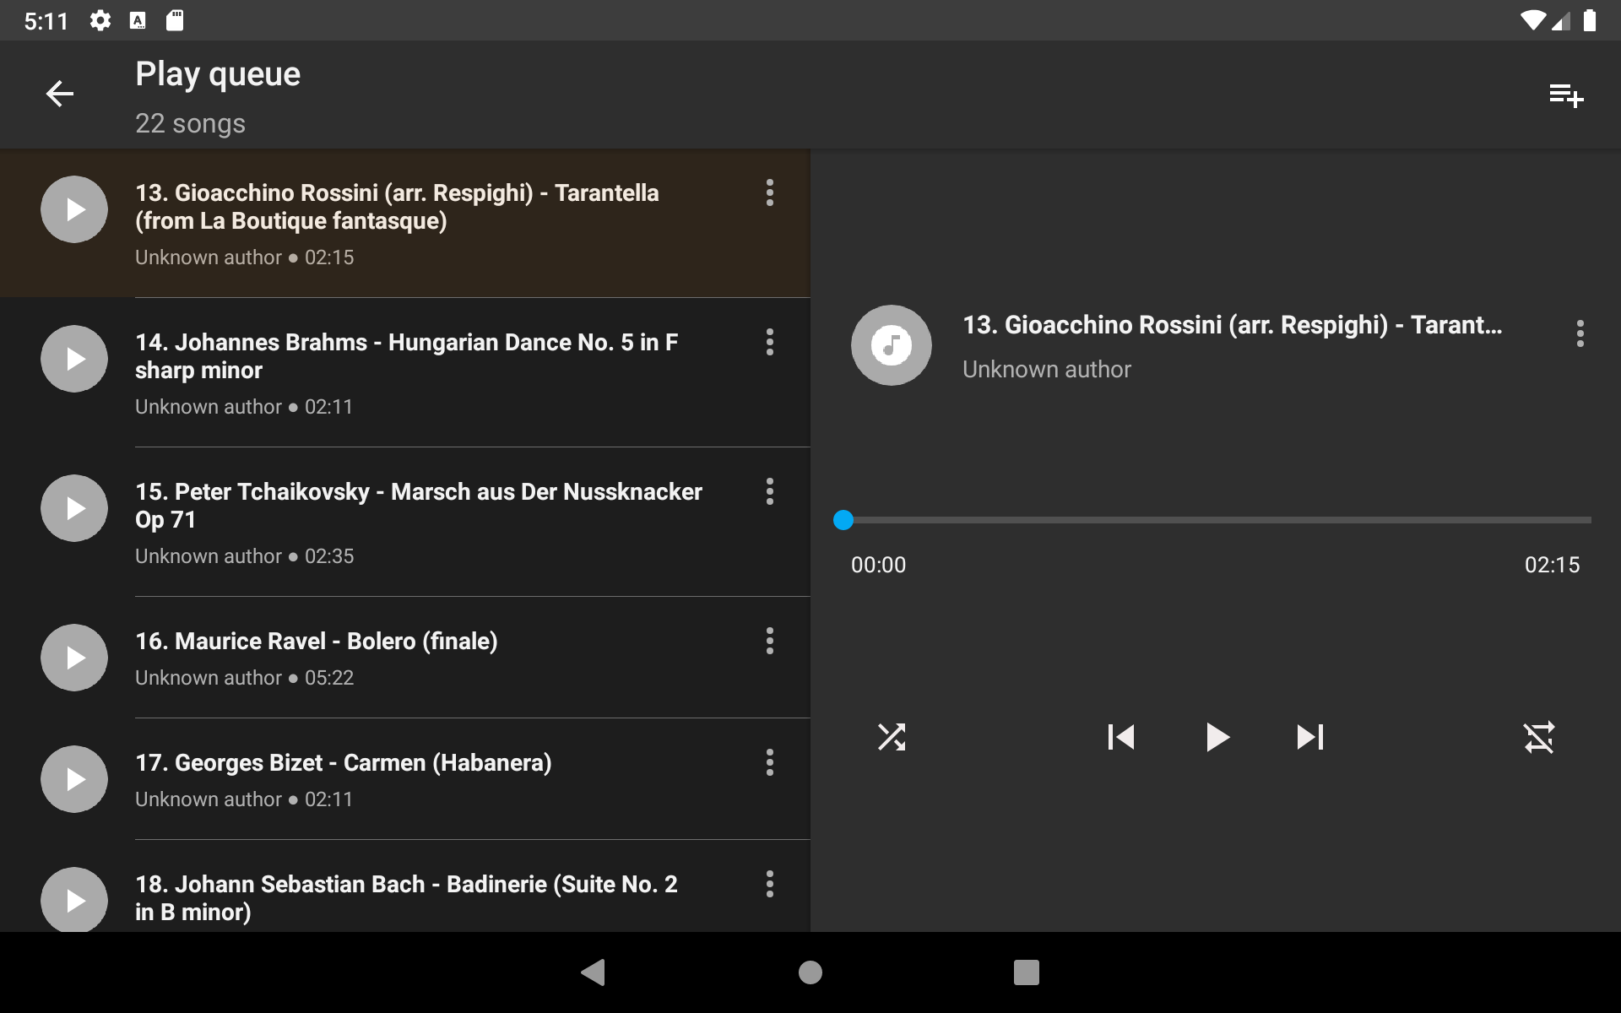Play Bizet Carmen Habanera
Viewport: 1621px width, 1013px height.
point(73,778)
